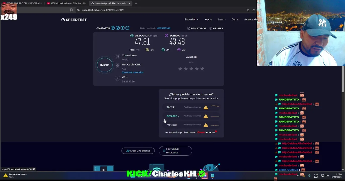Open the Learn menu item

tap(221, 19)
